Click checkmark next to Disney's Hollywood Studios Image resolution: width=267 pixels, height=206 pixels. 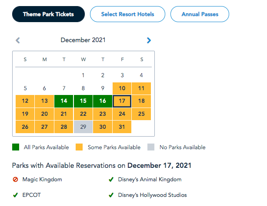tap(111, 195)
